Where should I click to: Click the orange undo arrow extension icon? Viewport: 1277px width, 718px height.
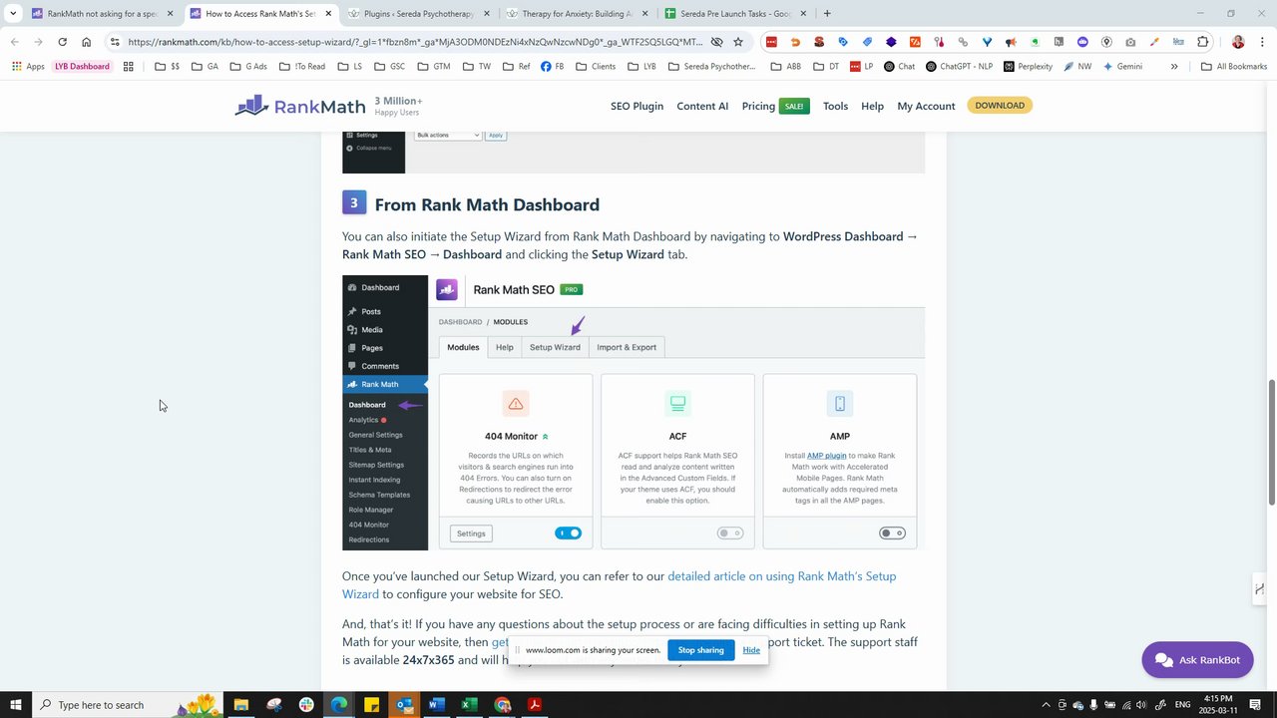[x=795, y=42]
